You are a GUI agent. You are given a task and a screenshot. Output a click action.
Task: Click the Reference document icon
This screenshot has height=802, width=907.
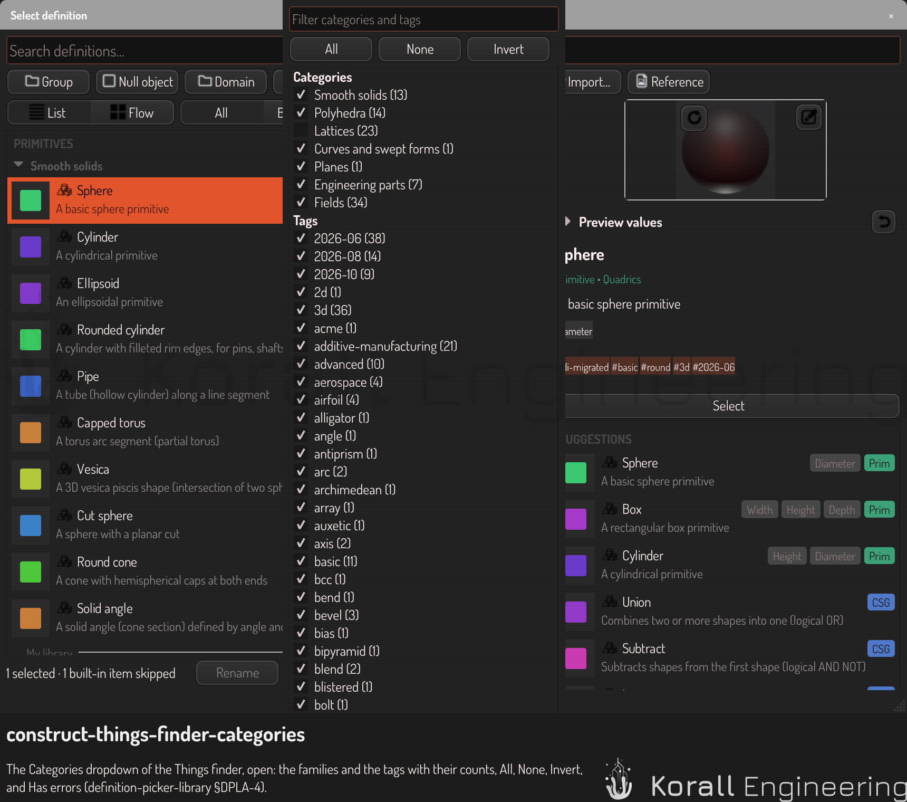(x=641, y=81)
